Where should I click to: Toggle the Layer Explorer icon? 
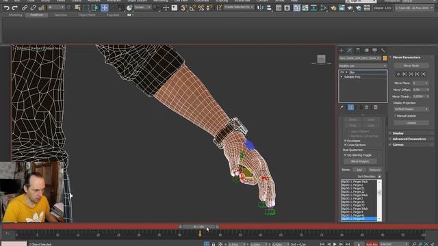click(x=287, y=8)
